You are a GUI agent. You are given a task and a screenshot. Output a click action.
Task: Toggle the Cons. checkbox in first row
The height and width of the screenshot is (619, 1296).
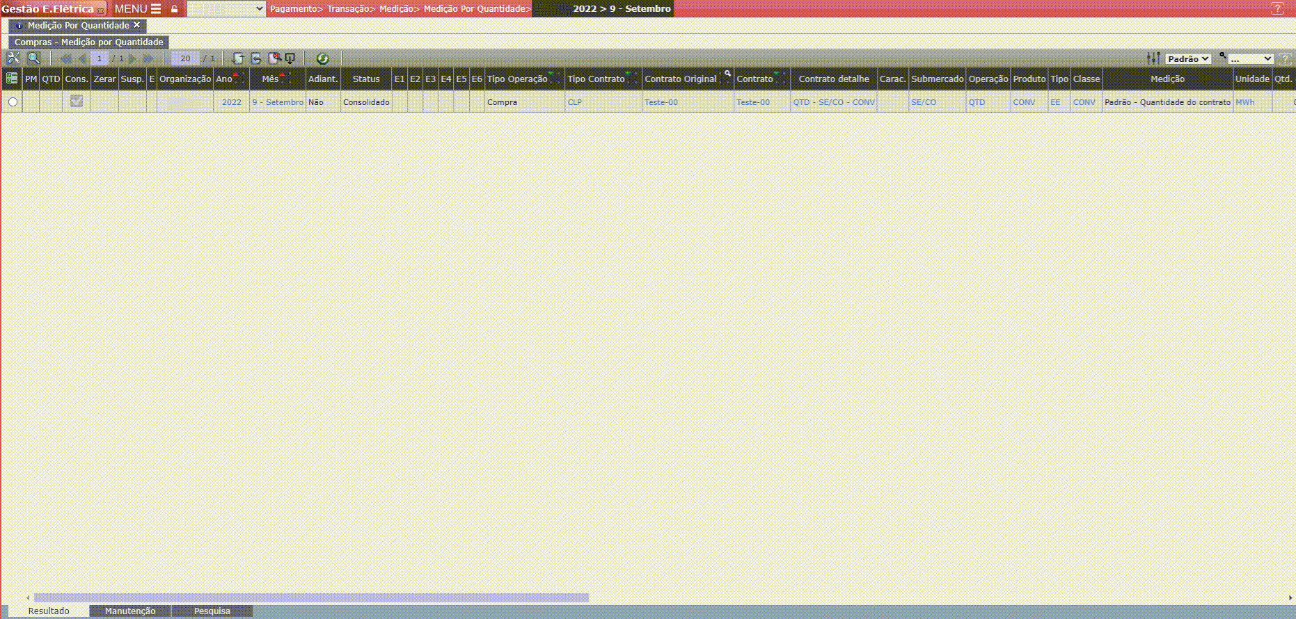tap(77, 102)
